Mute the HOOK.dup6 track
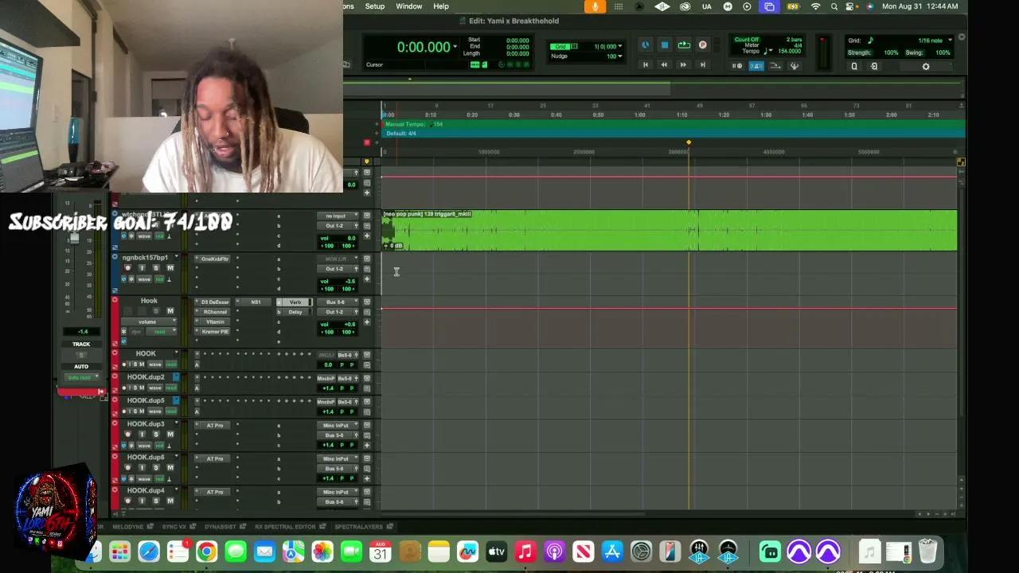 (170, 468)
